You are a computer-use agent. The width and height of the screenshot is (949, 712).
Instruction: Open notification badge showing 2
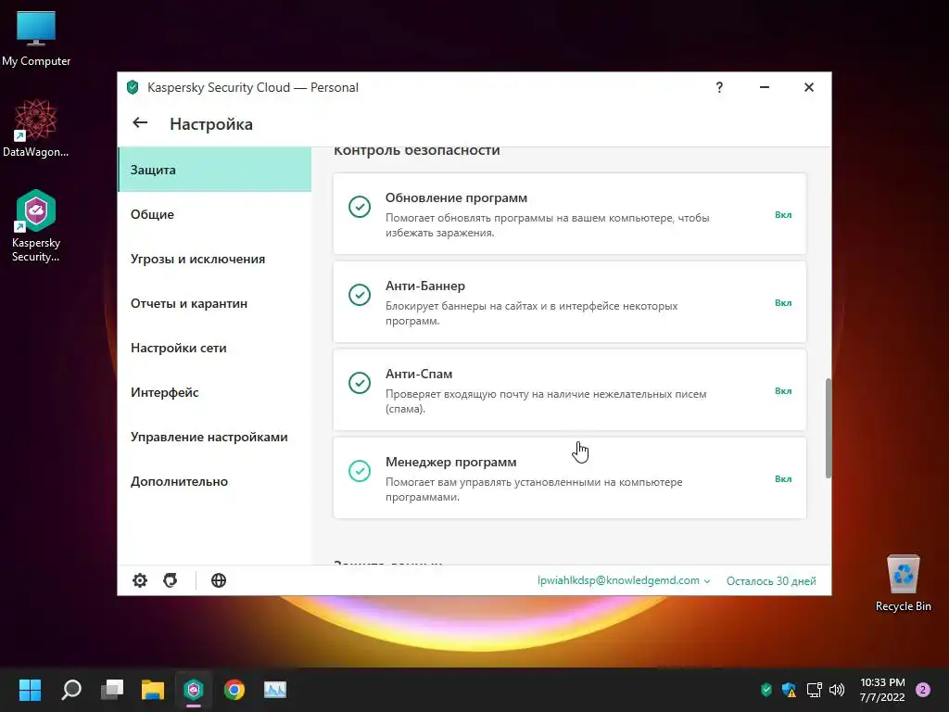(923, 689)
